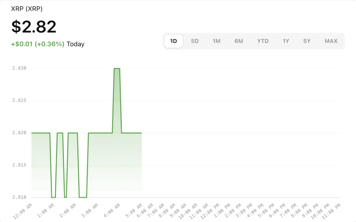Image resolution: width=356 pixels, height=222 pixels.
Task: Switch chart to the 1Y range
Action: click(286, 41)
